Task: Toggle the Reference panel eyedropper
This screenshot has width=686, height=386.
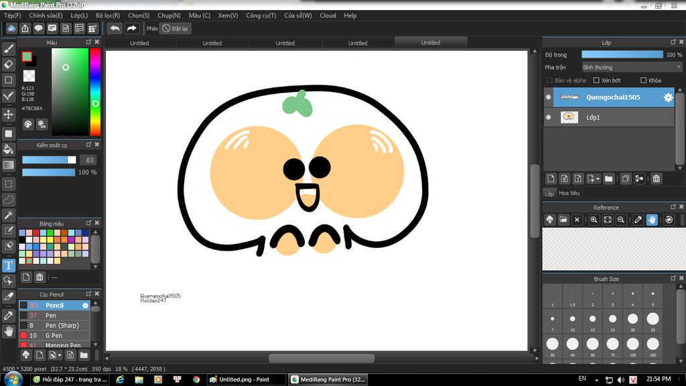Action: pyautogui.click(x=638, y=220)
